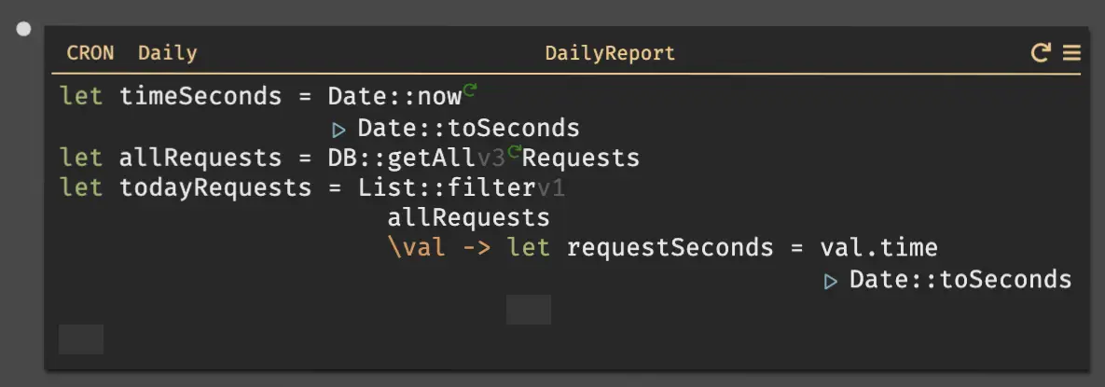Open the hamburger menu of DailyReport handler
The width and height of the screenshot is (1105, 387).
pyautogui.click(x=1071, y=53)
